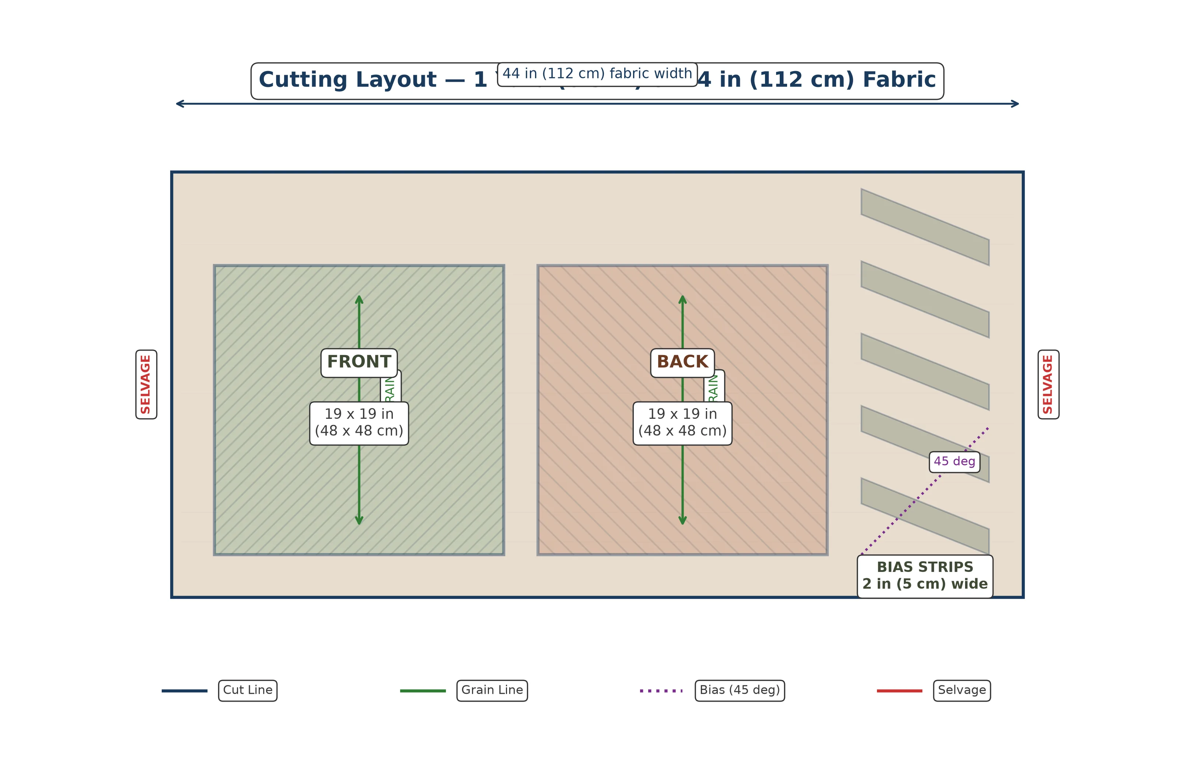Select the left SELVAGE label
The height and width of the screenshot is (769, 1195).
[146, 384]
